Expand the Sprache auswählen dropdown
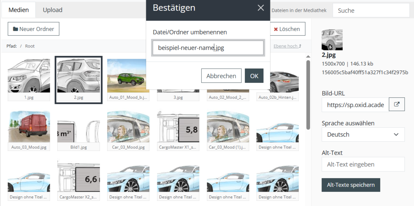414x206 pixels. pos(363,135)
